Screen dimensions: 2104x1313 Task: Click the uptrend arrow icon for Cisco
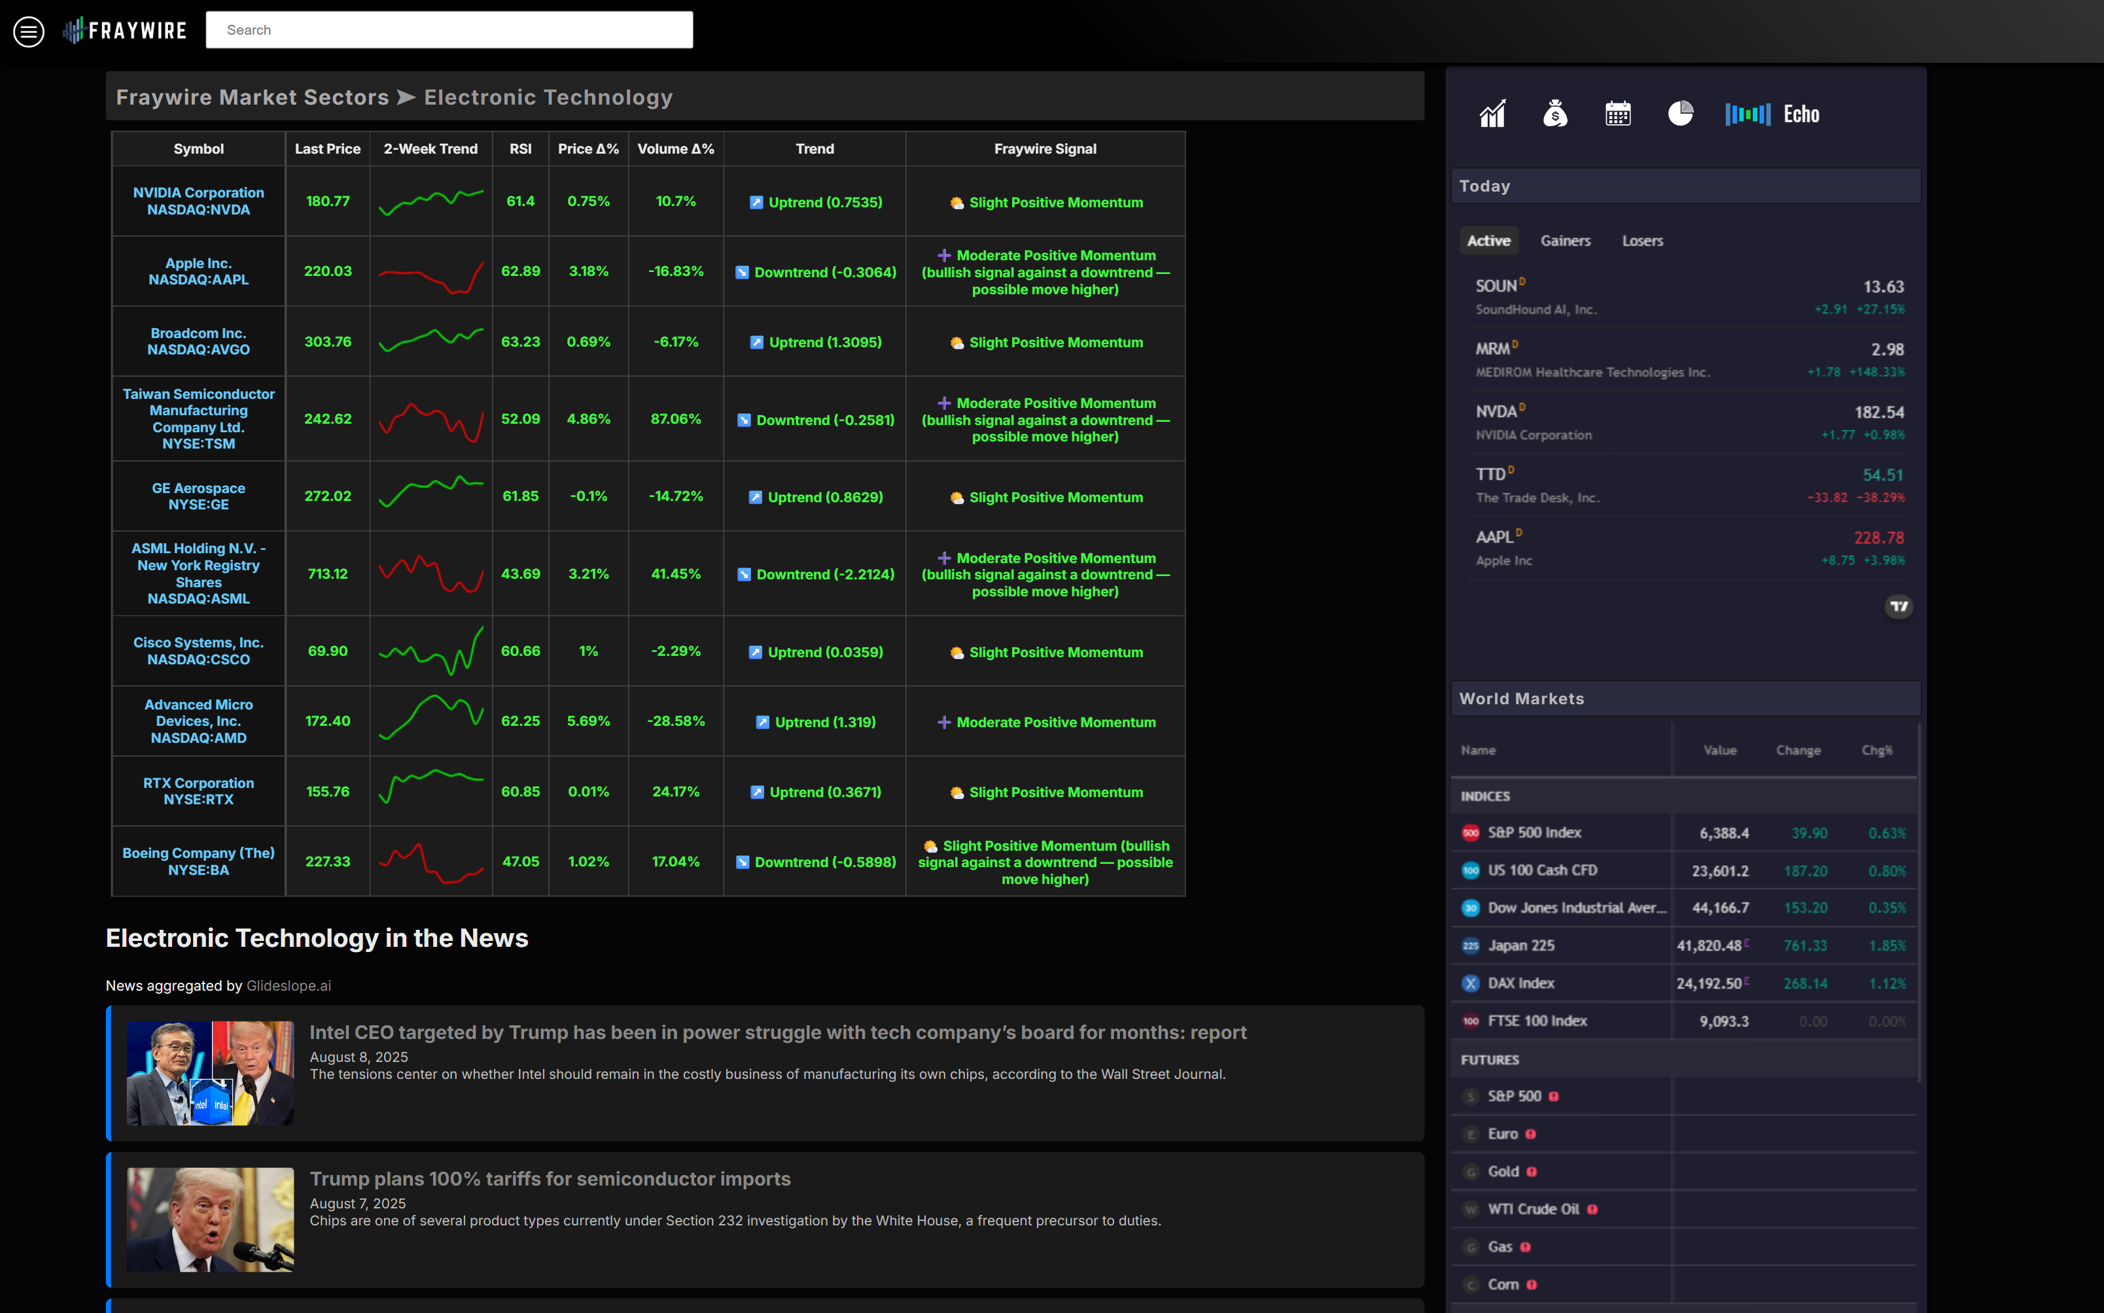click(755, 652)
